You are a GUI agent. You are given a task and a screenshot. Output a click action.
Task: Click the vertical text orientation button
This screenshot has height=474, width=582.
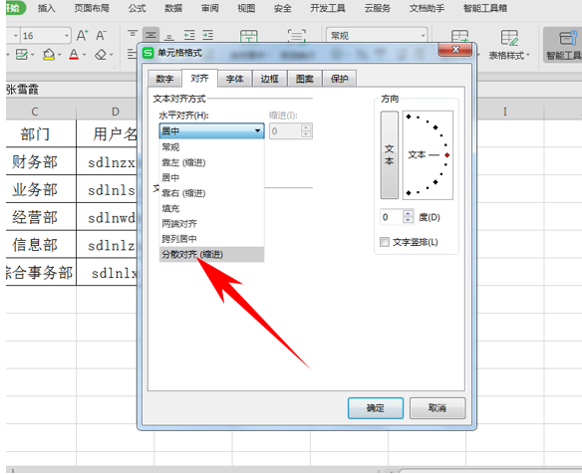[390, 155]
